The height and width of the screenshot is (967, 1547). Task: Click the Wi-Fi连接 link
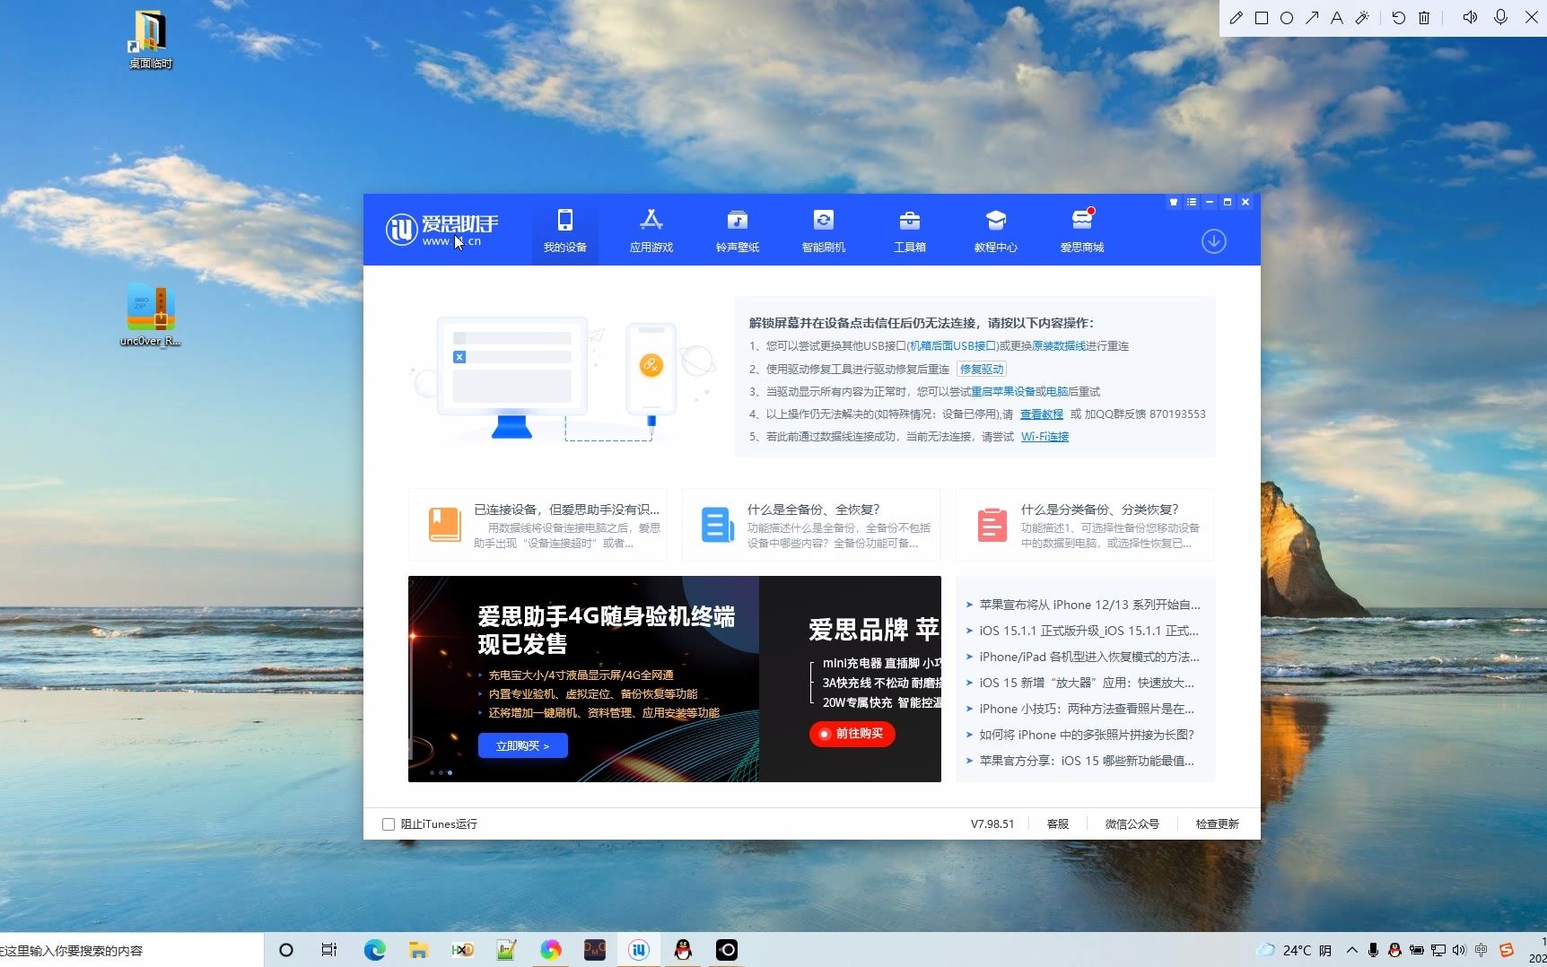1044,437
